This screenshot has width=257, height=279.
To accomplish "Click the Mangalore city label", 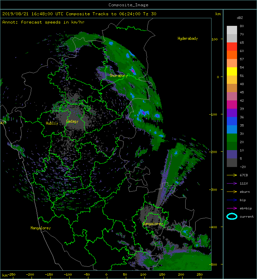I will (x=41, y=228).
